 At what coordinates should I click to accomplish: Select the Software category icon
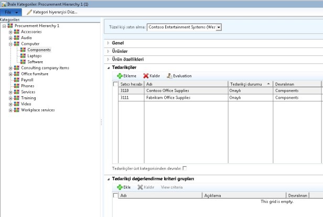[23, 62]
